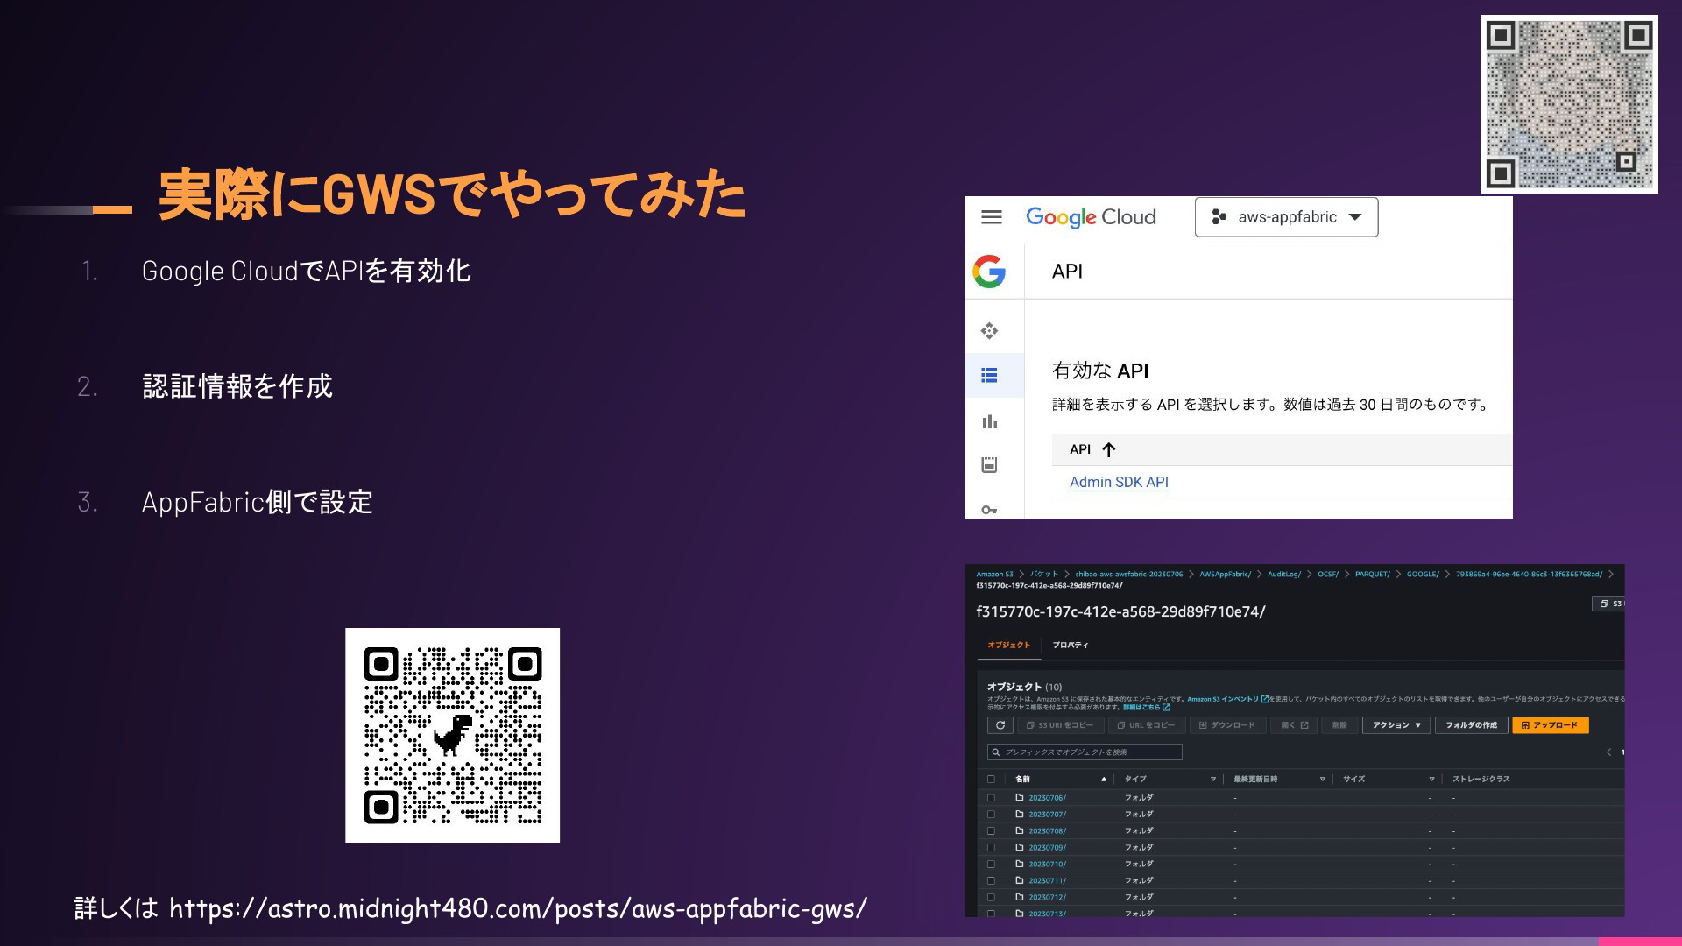
Task: Open the bar chart sidebar icon
Action: pyautogui.click(x=989, y=421)
